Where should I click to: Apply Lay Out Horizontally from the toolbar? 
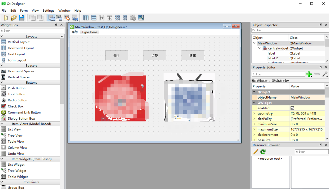click(x=86, y=18)
